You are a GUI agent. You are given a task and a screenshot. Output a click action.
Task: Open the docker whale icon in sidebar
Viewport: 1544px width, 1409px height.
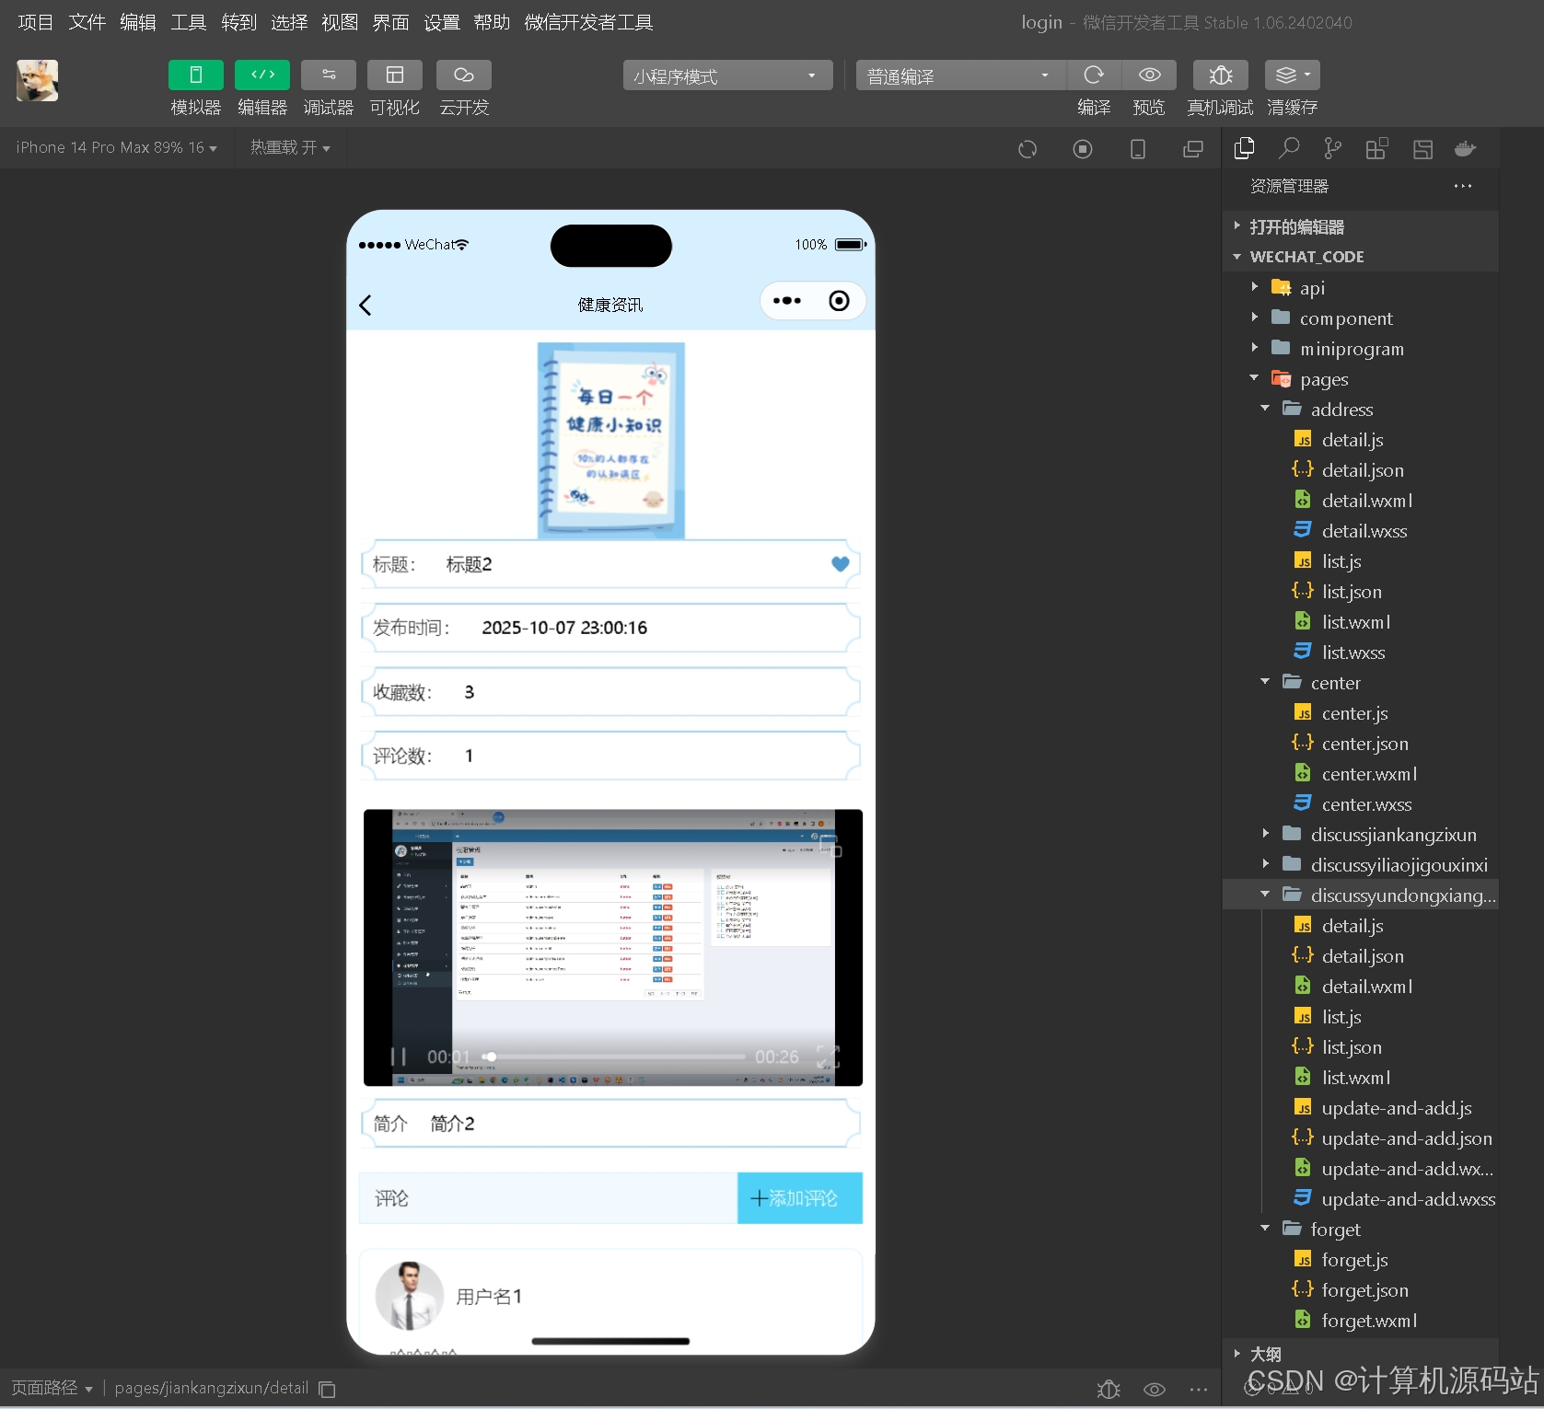pos(1465,148)
